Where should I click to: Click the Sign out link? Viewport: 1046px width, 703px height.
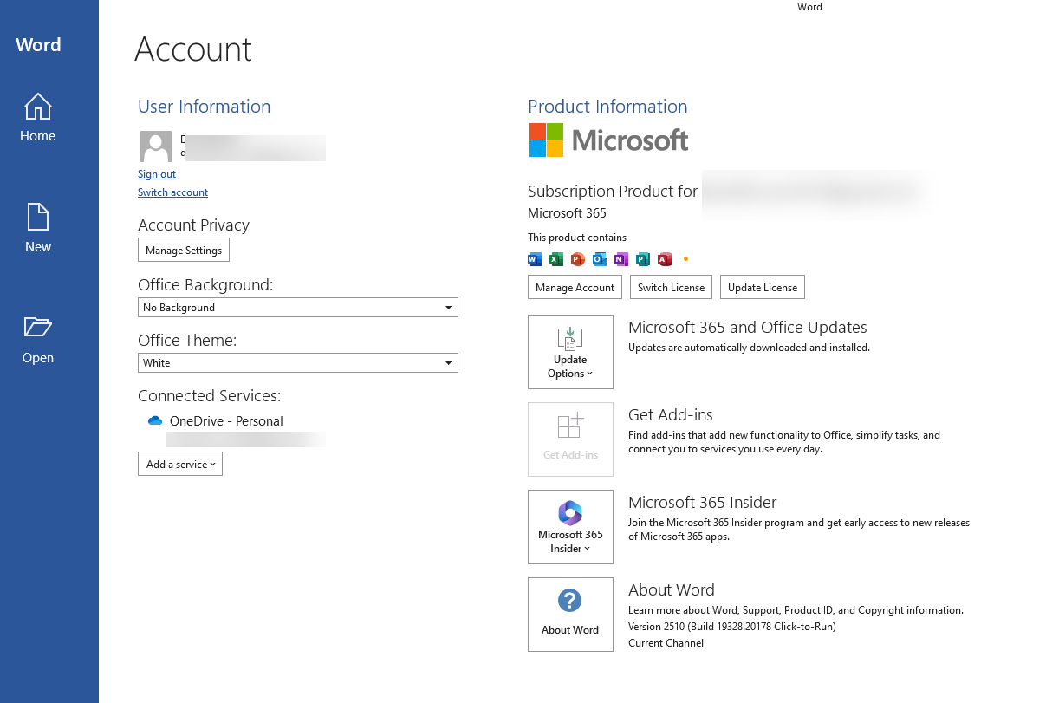157,174
